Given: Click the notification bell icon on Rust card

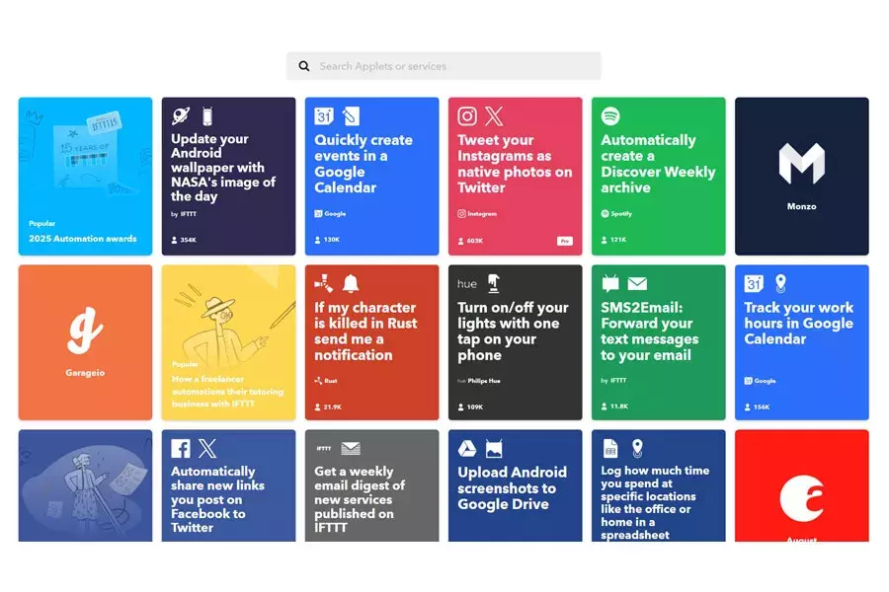Looking at the screenshot, I should (x=351, y=283).
